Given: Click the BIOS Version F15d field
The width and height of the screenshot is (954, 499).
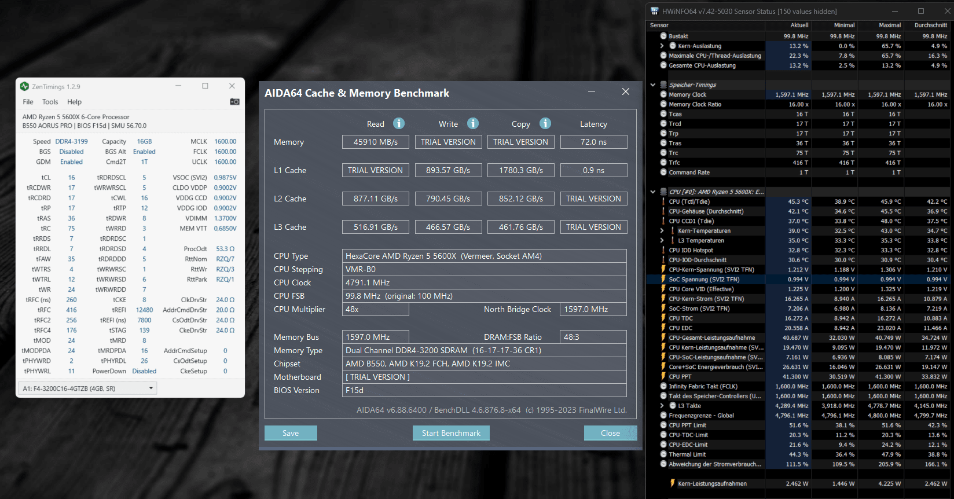Looking at the screenshot, I should click(485, 390).
